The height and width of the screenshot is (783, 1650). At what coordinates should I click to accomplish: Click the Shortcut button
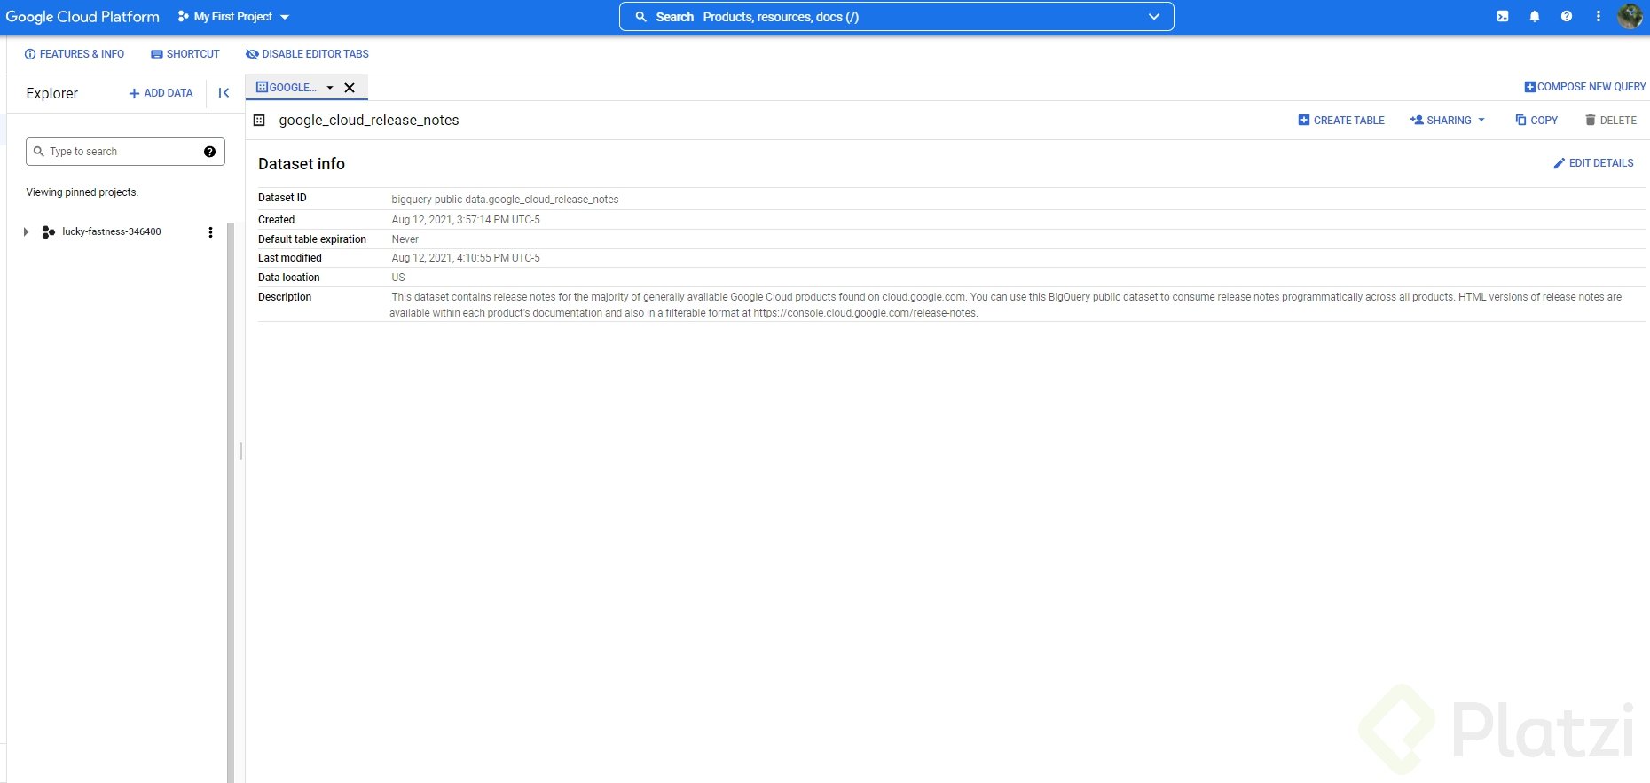(185, 54)
